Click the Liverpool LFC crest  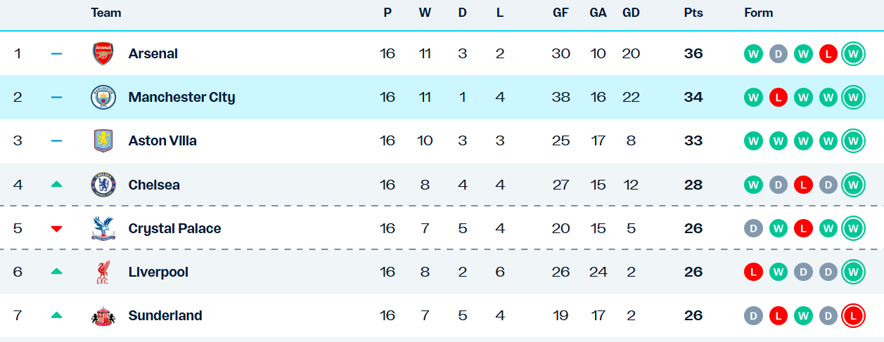tap(103, 272)
